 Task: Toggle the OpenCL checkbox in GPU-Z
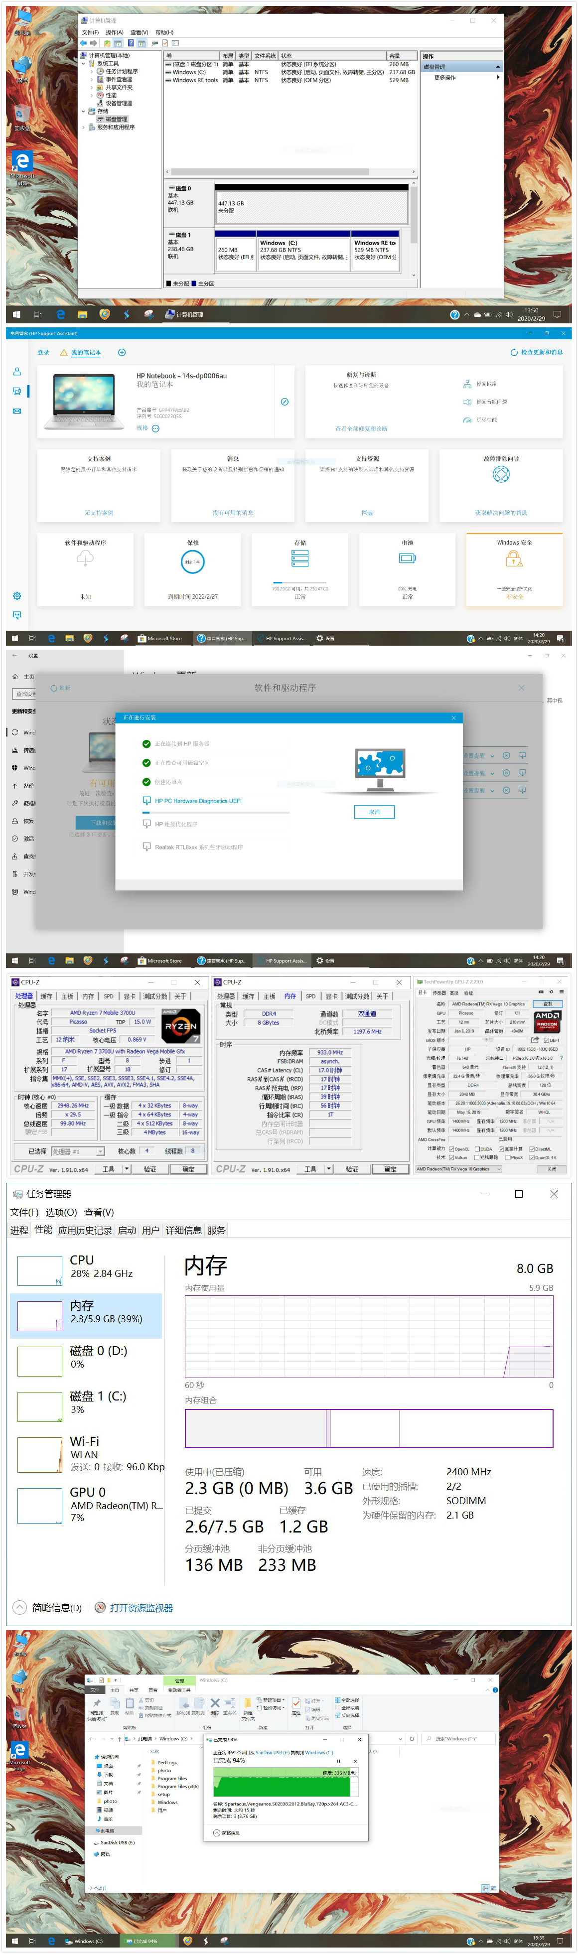click(451, 1149)
